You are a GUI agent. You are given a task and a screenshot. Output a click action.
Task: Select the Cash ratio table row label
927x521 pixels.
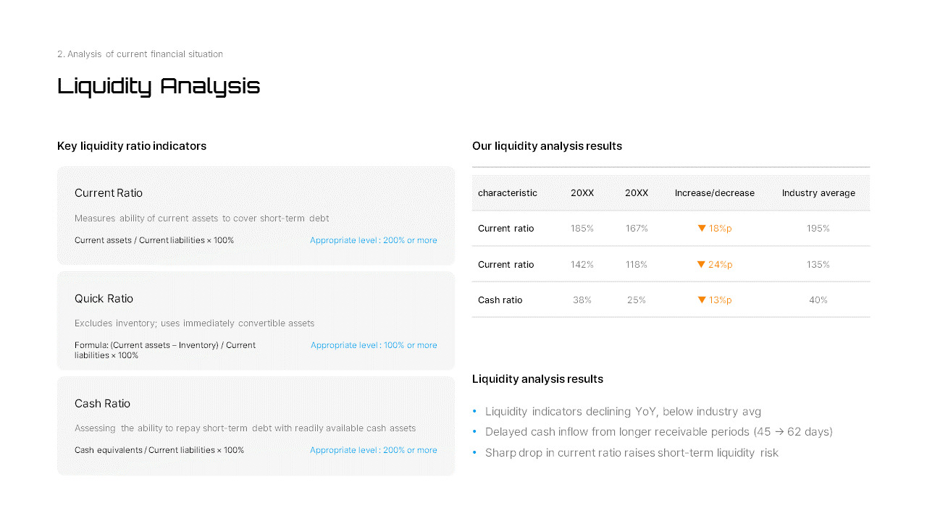coord(500,300)
